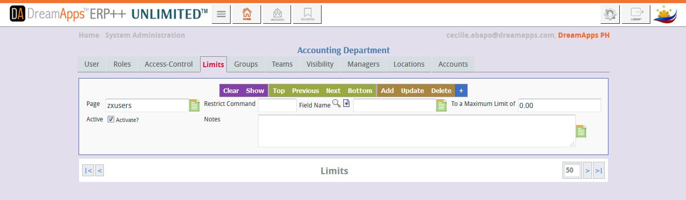Go to last page with >| button
The height and width of the screenshot is (200, 686).
[599, 170]
